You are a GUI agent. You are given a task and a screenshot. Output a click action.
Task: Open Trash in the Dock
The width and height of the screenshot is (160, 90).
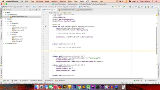123,87
